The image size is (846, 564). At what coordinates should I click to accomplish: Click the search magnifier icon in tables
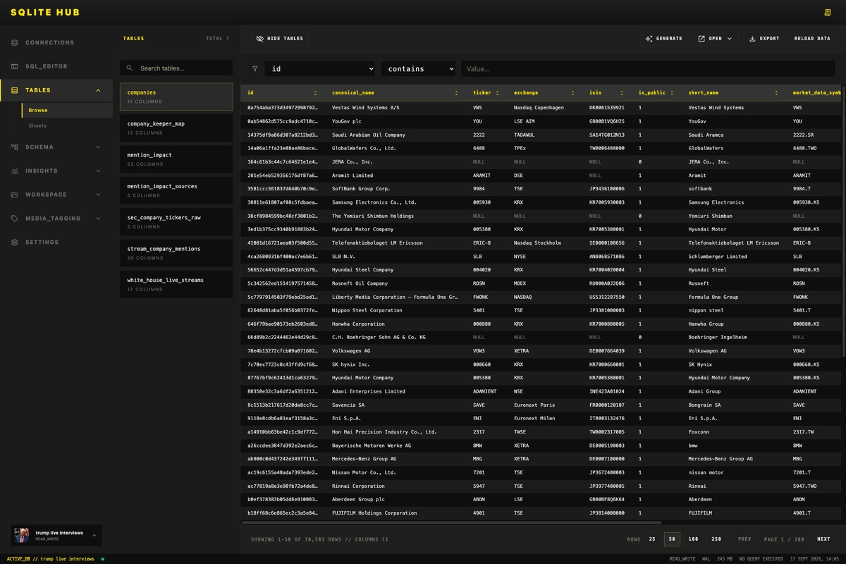tap(130, 68)
